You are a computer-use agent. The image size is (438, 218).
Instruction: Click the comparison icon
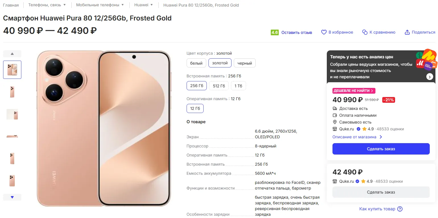(x=365, y=32)
